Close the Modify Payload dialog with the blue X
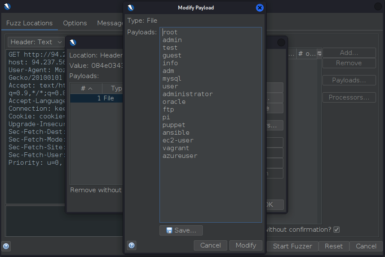The height and width of the screenshot is (257, 385). (259, 8)
